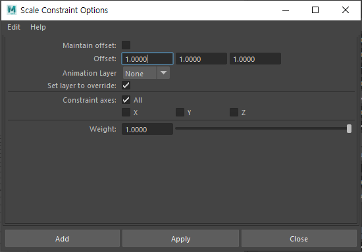Viewport: 362px width, 252px height.
Task: Click the Close button at bottom
Action: click(299, 238)
